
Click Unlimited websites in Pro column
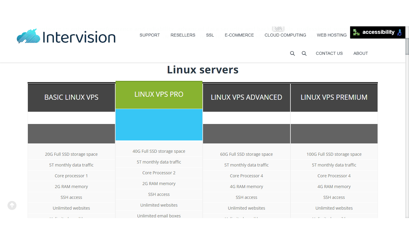click(159, 205)
